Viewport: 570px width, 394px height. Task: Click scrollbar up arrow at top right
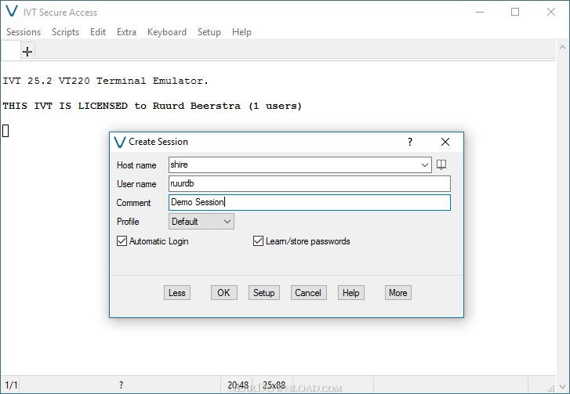coord(563,47)
